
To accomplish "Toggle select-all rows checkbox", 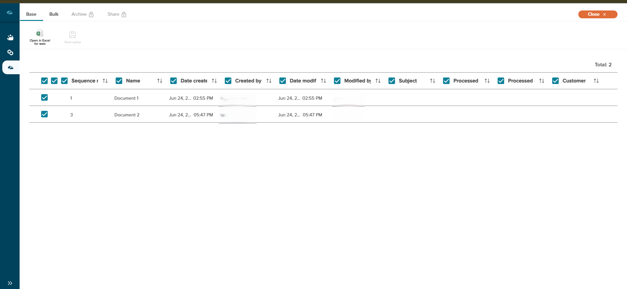I will (44, 81).
